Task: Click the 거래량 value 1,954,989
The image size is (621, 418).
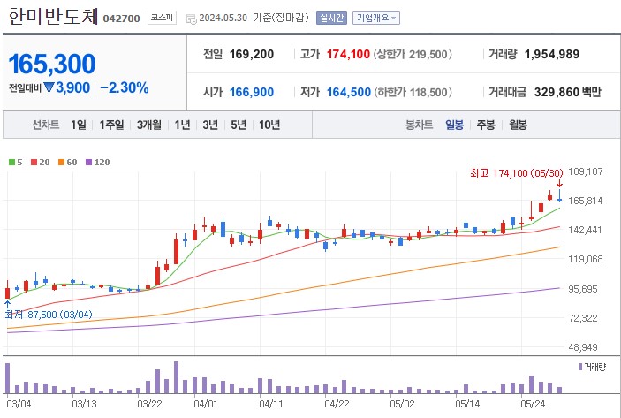Action: 552,54
